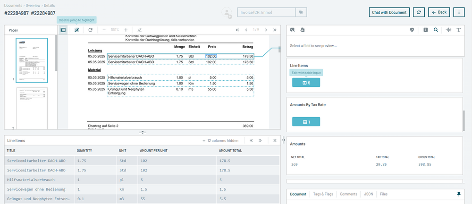This screenshot has height=204, width=472.
Task: Open the Invoice (CH, Immo) document type field
Action: [x=266, y=12]
